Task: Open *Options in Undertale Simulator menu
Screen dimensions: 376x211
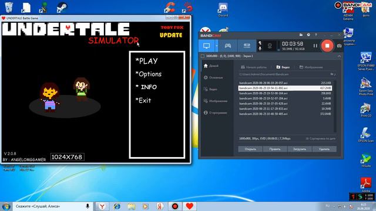Action: (x=149, y=74)
